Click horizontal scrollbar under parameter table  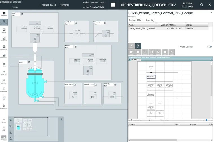pos(153,140)
